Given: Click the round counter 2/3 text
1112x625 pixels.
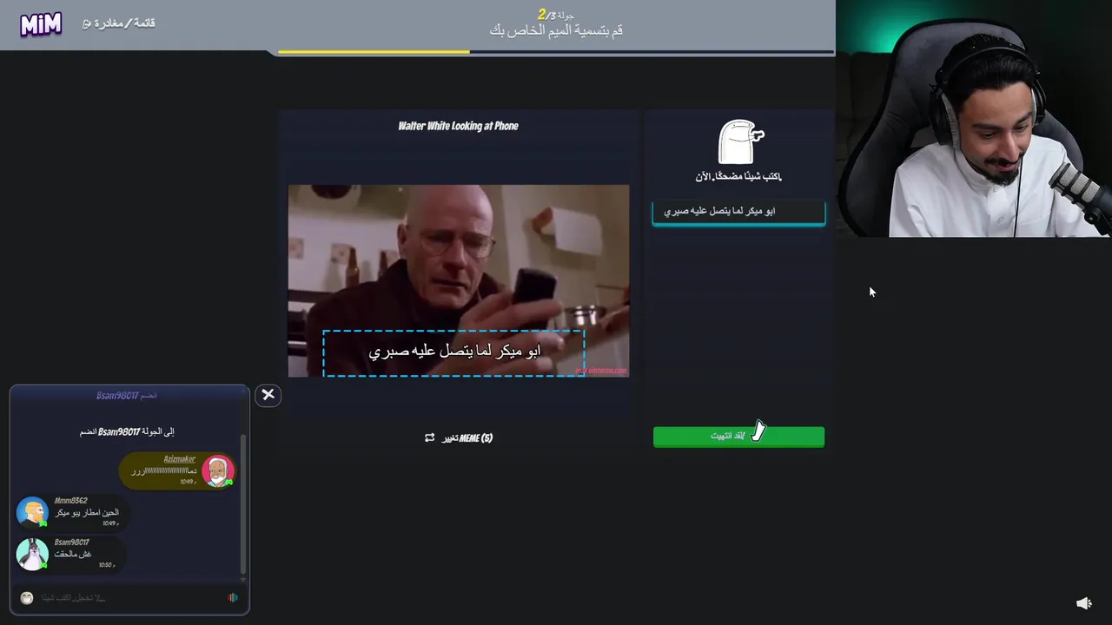Looking at the screenshot, I should (556, 15).
